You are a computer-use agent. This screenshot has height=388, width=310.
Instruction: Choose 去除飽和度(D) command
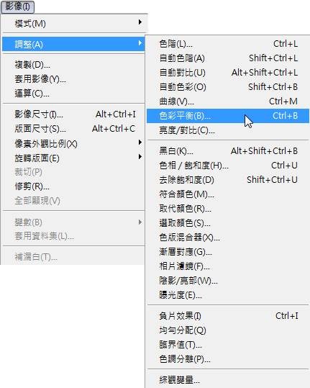click(x=228, y=180)
